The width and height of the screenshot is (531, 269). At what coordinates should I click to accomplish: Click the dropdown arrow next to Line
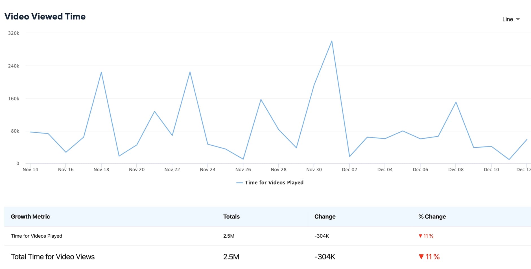(518, 19)
